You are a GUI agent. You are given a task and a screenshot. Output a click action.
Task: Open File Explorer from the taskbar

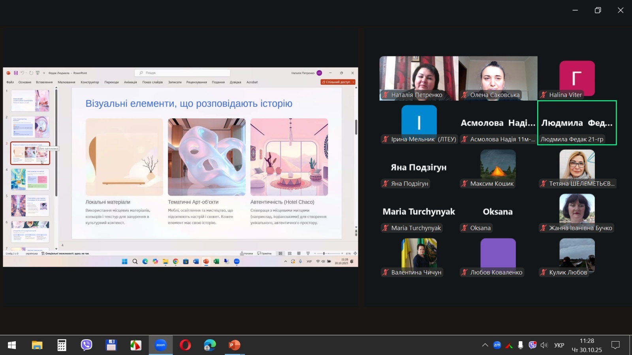[37, 345]
